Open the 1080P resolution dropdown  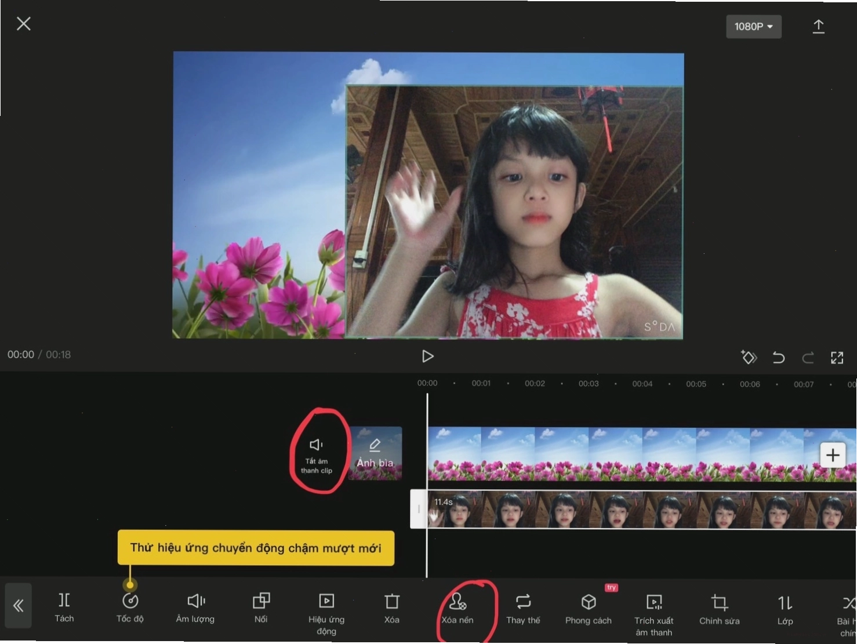(753, 27)
